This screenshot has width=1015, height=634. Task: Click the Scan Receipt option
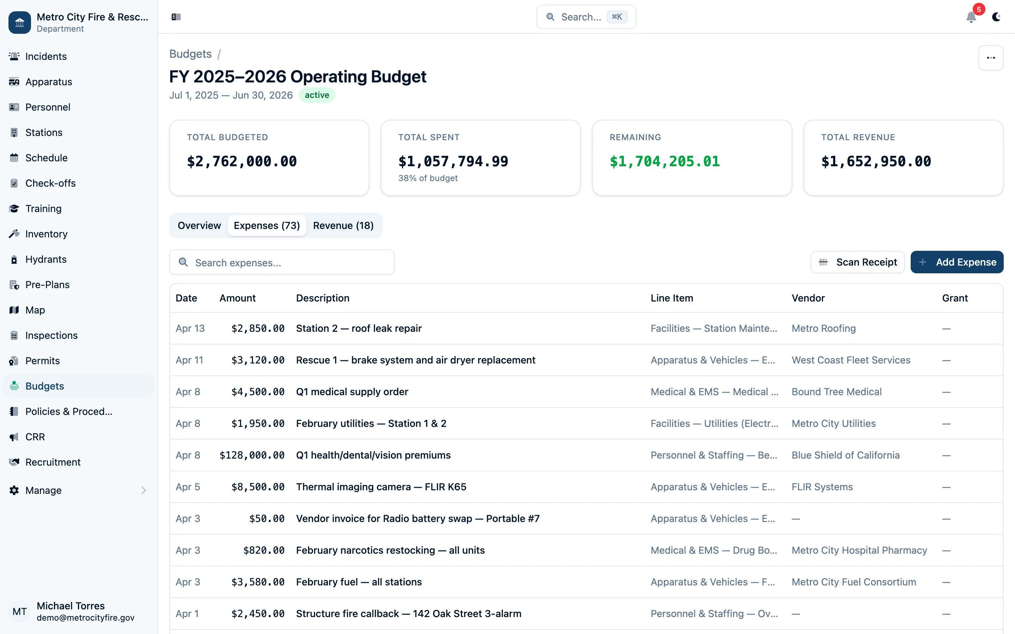(857, 262)
